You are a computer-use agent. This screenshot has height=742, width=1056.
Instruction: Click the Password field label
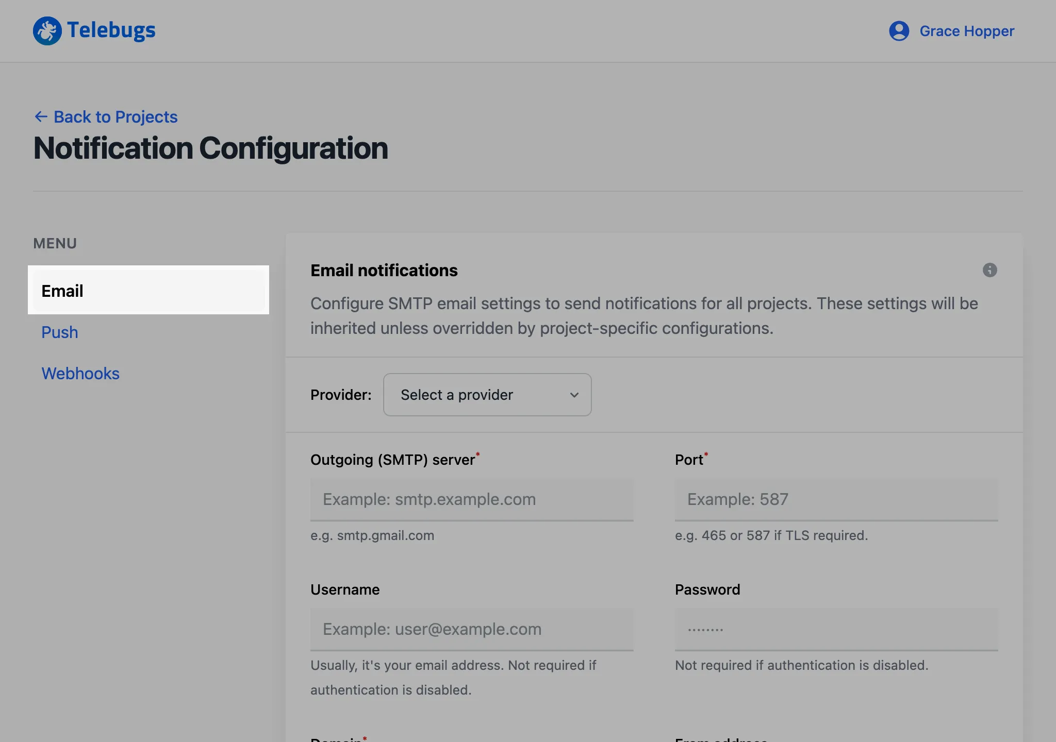(x=707, y=589)
